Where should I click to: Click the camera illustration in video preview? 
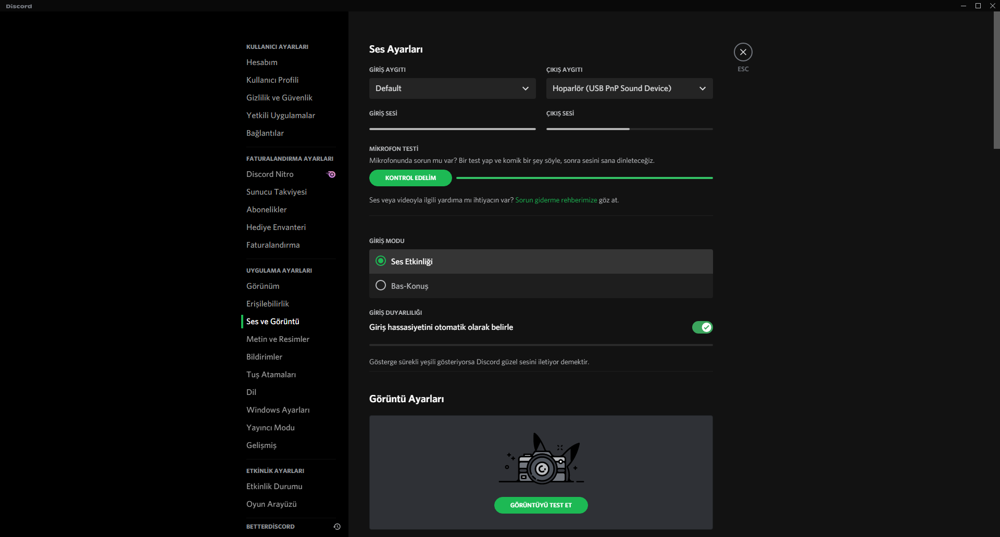(x=541, y=460)
